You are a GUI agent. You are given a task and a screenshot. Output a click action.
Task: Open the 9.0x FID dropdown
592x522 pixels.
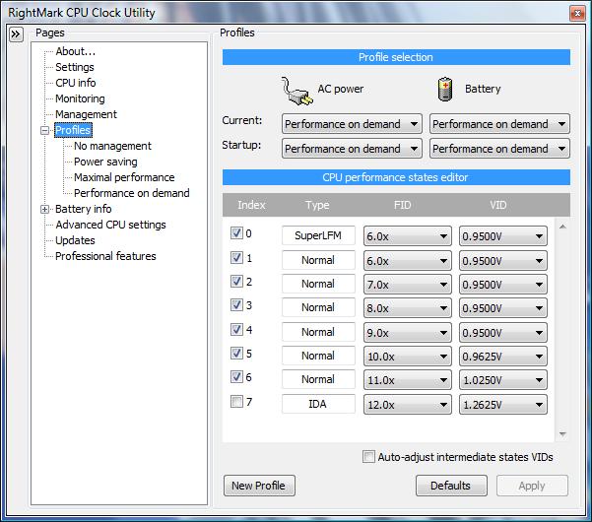pos(408,333)
